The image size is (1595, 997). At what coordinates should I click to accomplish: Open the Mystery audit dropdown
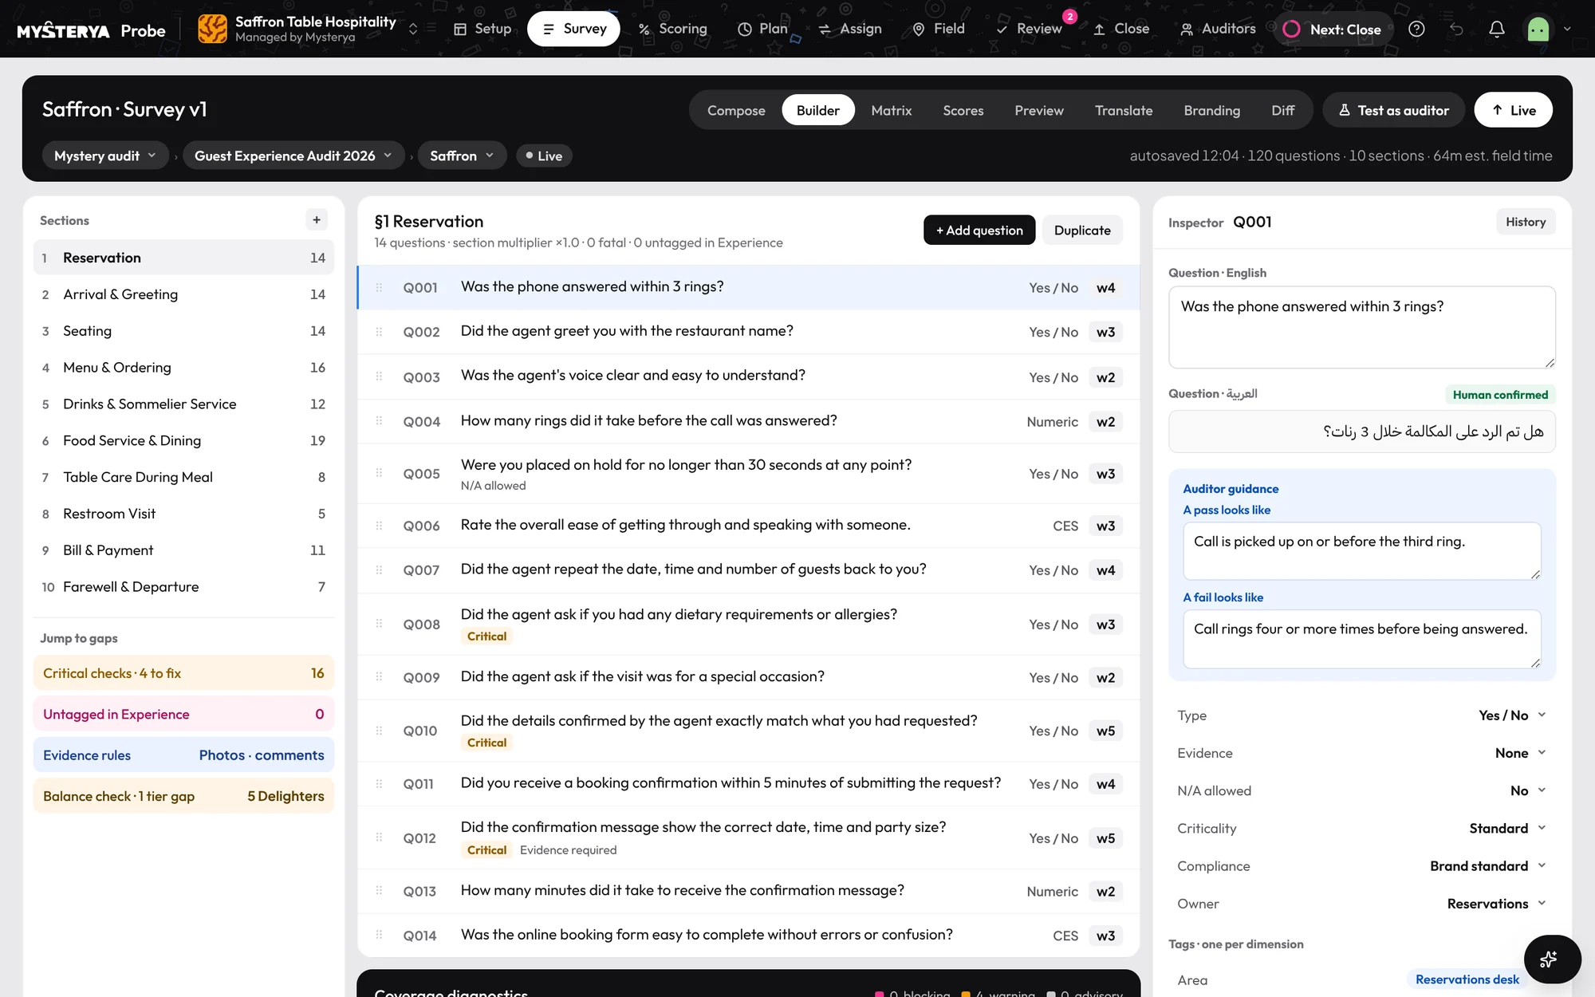click(104, 156)
